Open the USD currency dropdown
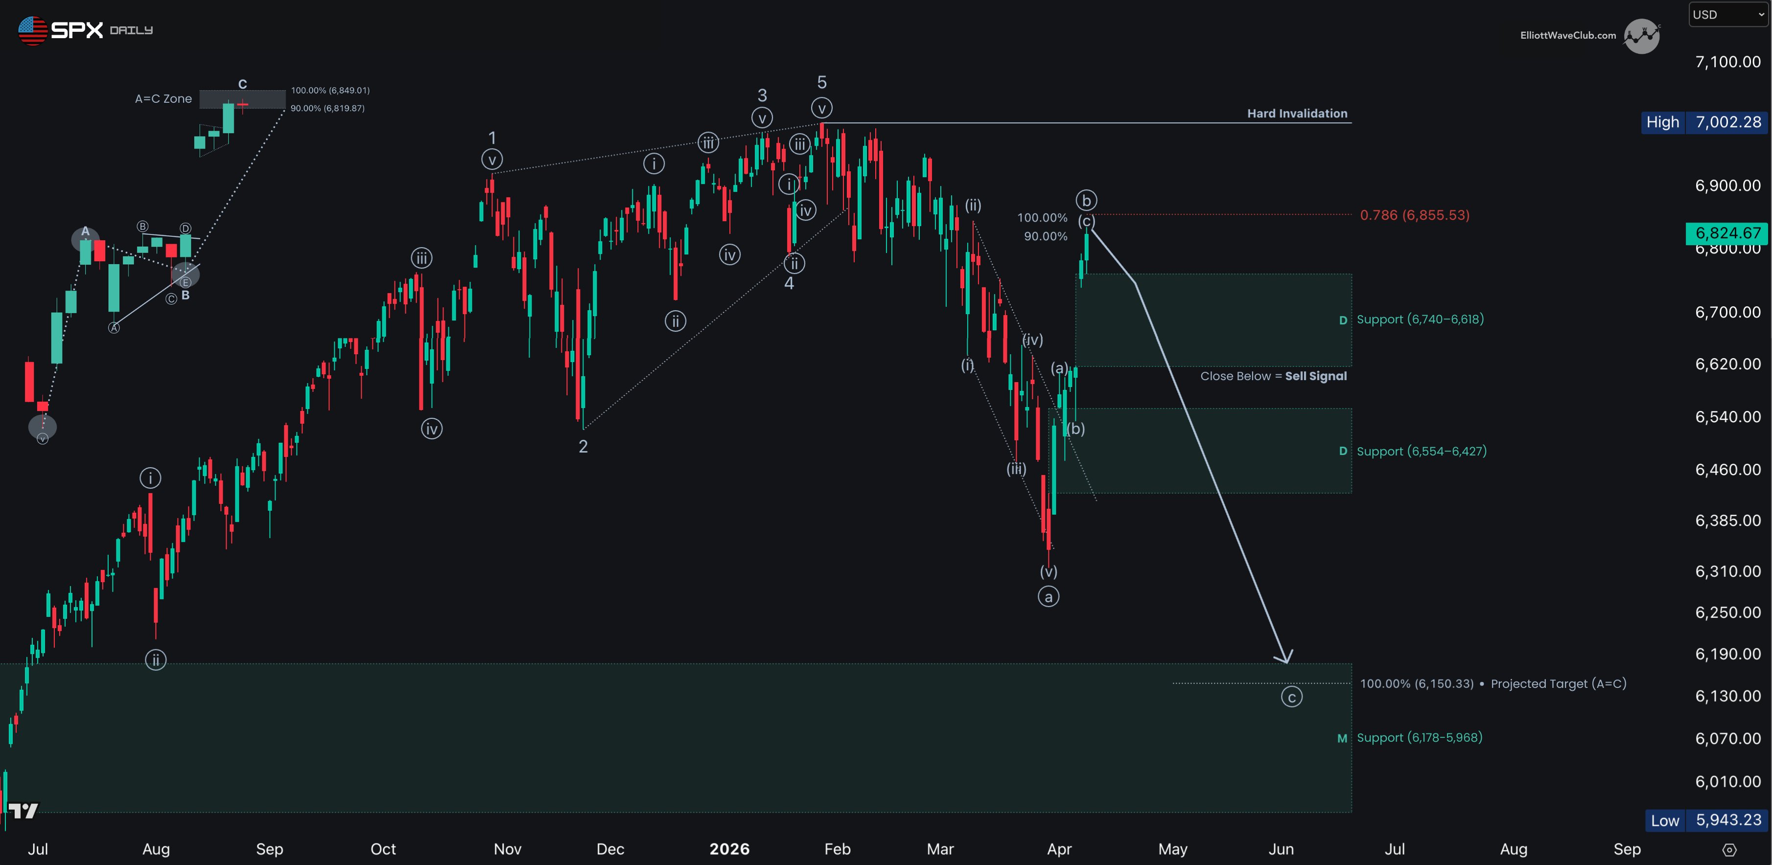The width and height of the screenshot is (1772, 865). coord(1728,15)
